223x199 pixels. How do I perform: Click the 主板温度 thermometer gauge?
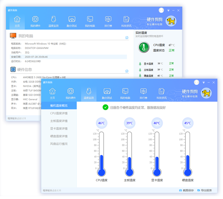[130, 154]
